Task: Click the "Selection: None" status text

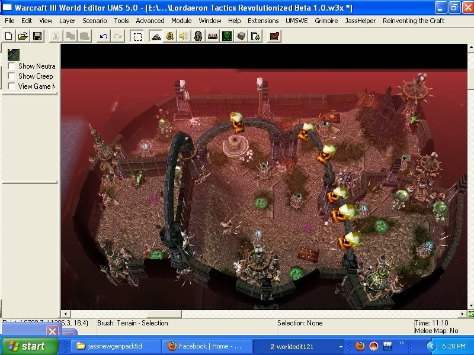Action: pyautogui.click(x=300, y=323)
